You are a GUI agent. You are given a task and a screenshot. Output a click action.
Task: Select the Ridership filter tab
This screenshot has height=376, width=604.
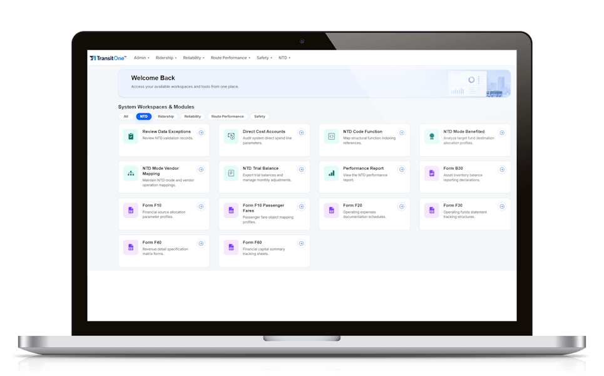point(166,117)
